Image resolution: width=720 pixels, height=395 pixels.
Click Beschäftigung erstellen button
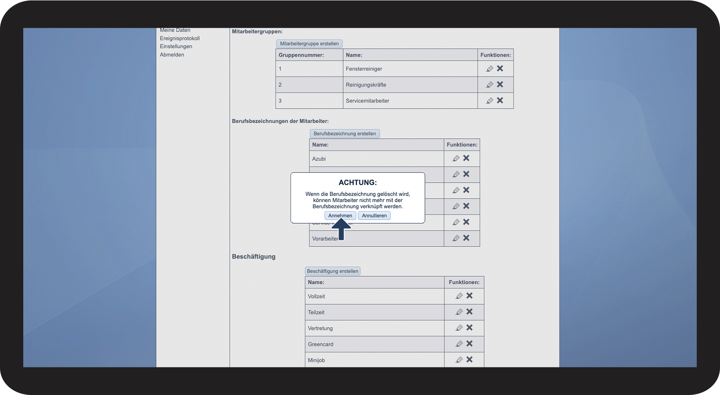(x=332, y=271)
